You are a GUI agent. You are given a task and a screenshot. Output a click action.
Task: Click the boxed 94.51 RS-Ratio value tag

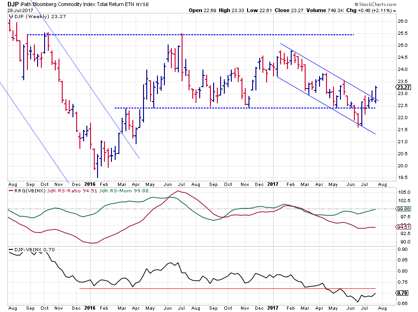404,227
